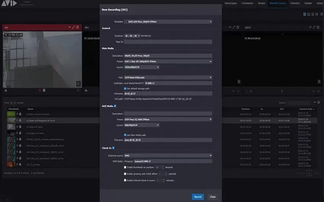Image resolution: width=324 pixels, height=202 pixels.
Task: Click the eject icon under IN1 viewer
Action: 6,90
